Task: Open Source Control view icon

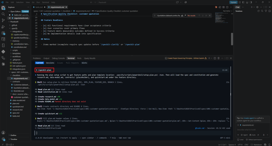Action: point(3,20)
